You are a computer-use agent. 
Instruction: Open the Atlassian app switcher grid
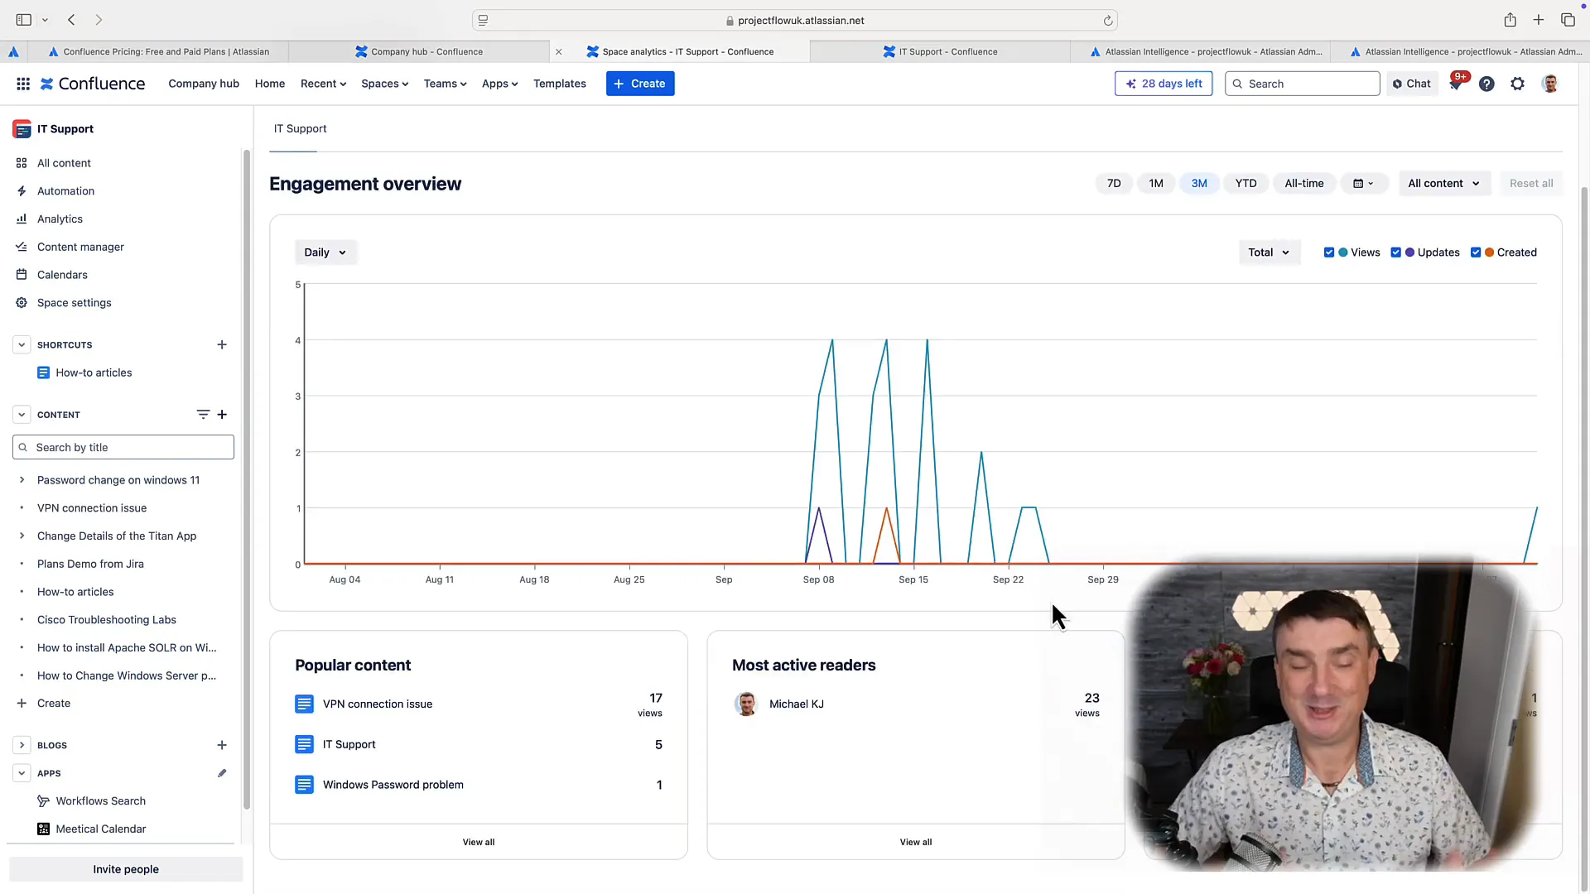click(x=23, y=84)
